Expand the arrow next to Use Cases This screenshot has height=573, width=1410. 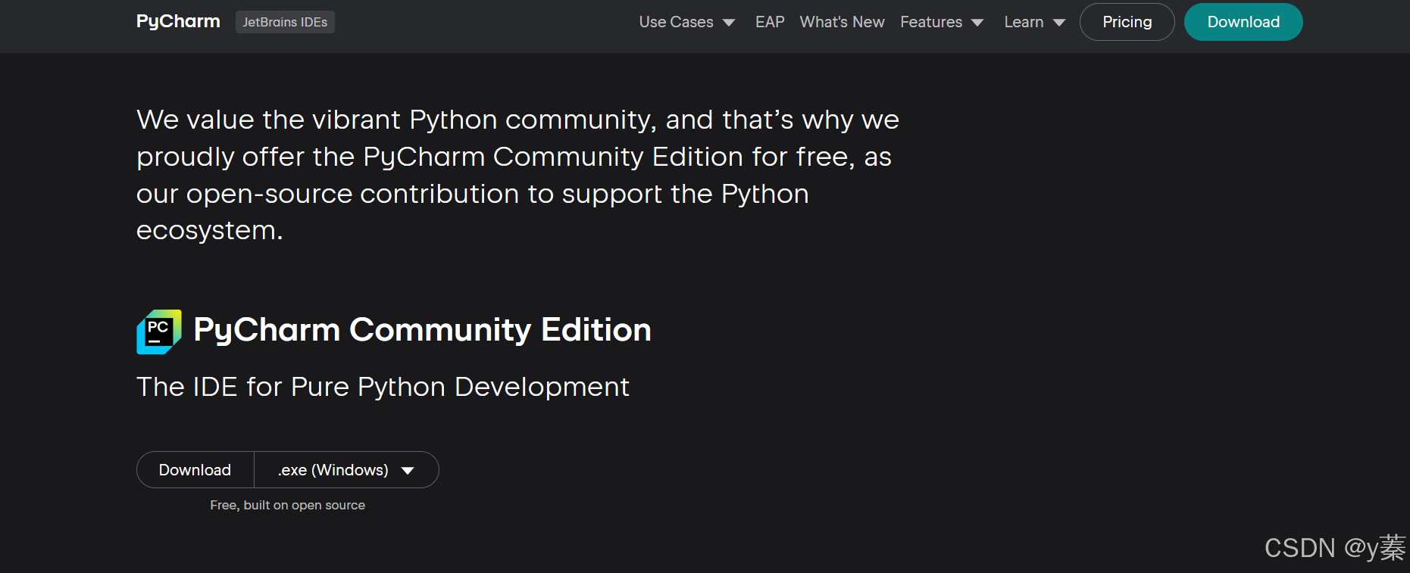[729, 23]
